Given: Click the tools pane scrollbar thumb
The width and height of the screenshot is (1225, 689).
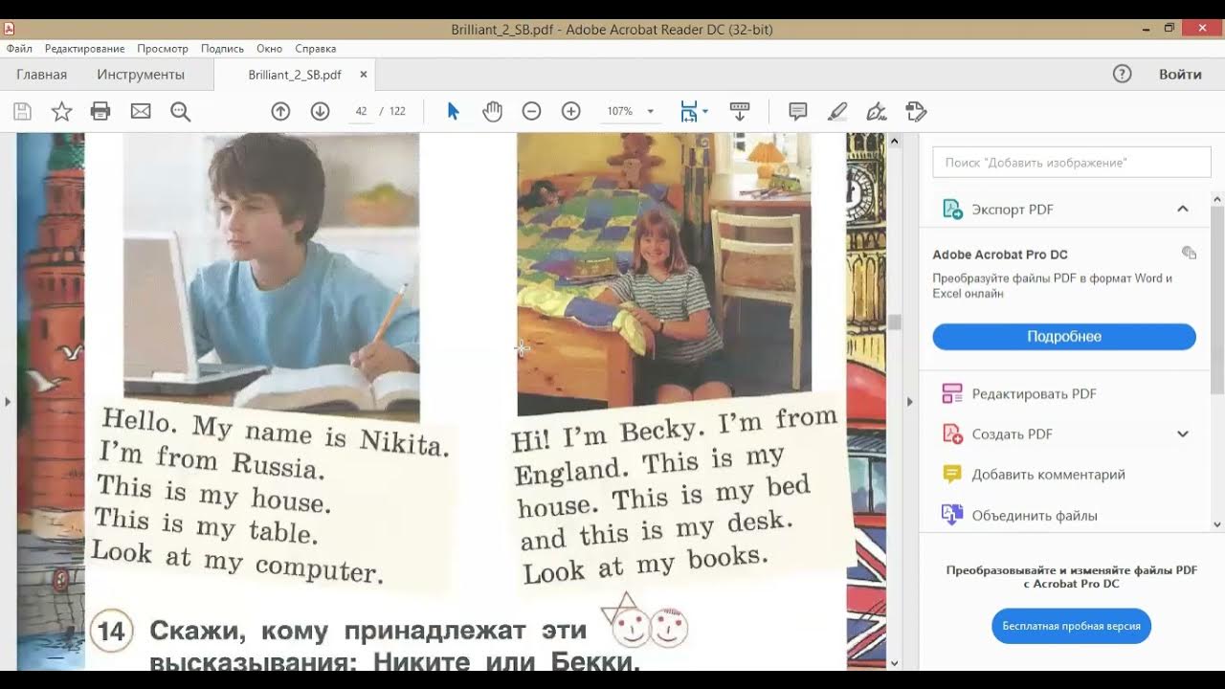Looking at the screenshot, I should coord(1217,300).
